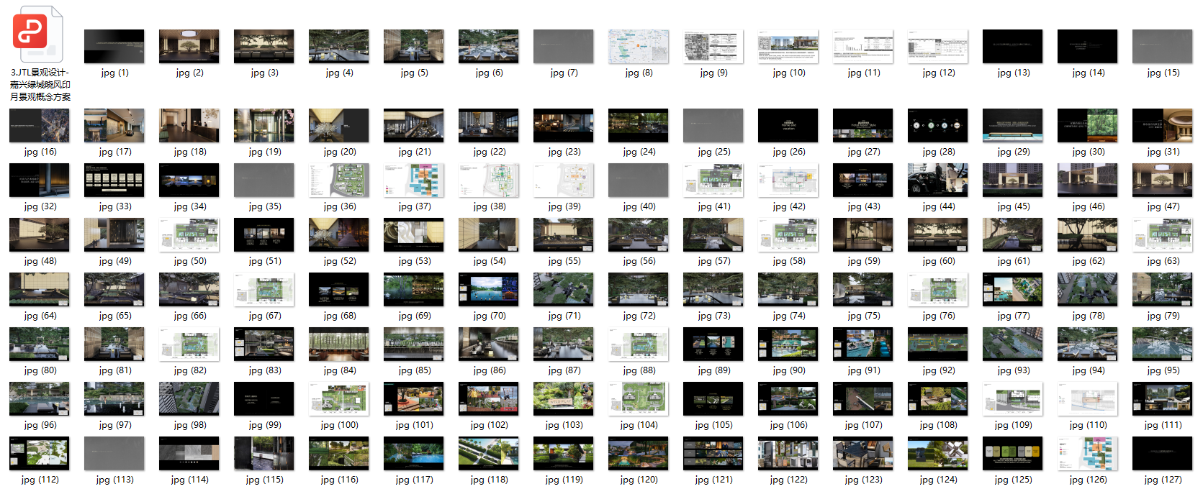Select thumbnail jpg (125)
The height and width of the screenshot is (489, 1203).
(1012, 454)
